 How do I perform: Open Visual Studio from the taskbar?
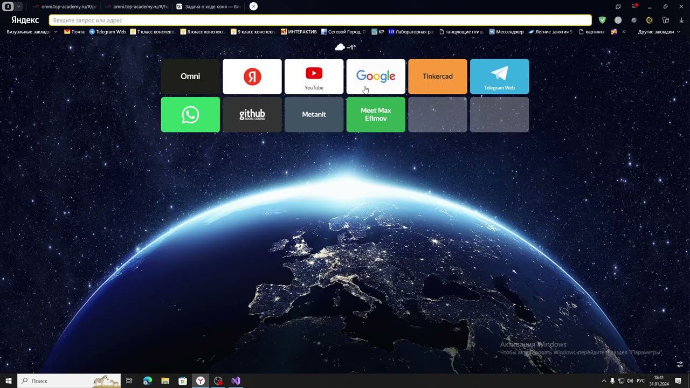coord(236,381)
